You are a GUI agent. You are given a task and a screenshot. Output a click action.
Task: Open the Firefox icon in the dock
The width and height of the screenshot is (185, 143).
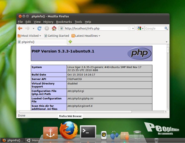(x=68, y=130)
